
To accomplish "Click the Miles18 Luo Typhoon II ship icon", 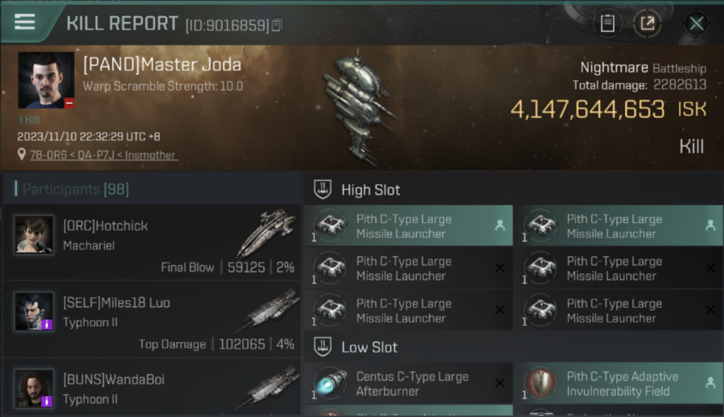I will tap(266, 310).
